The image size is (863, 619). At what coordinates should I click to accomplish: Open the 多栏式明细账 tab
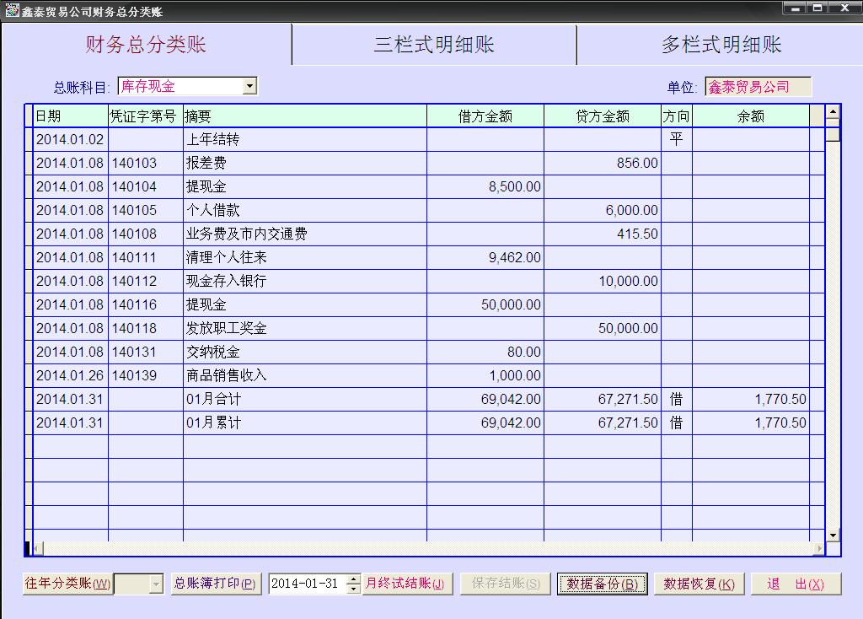[x=721, y=45]
